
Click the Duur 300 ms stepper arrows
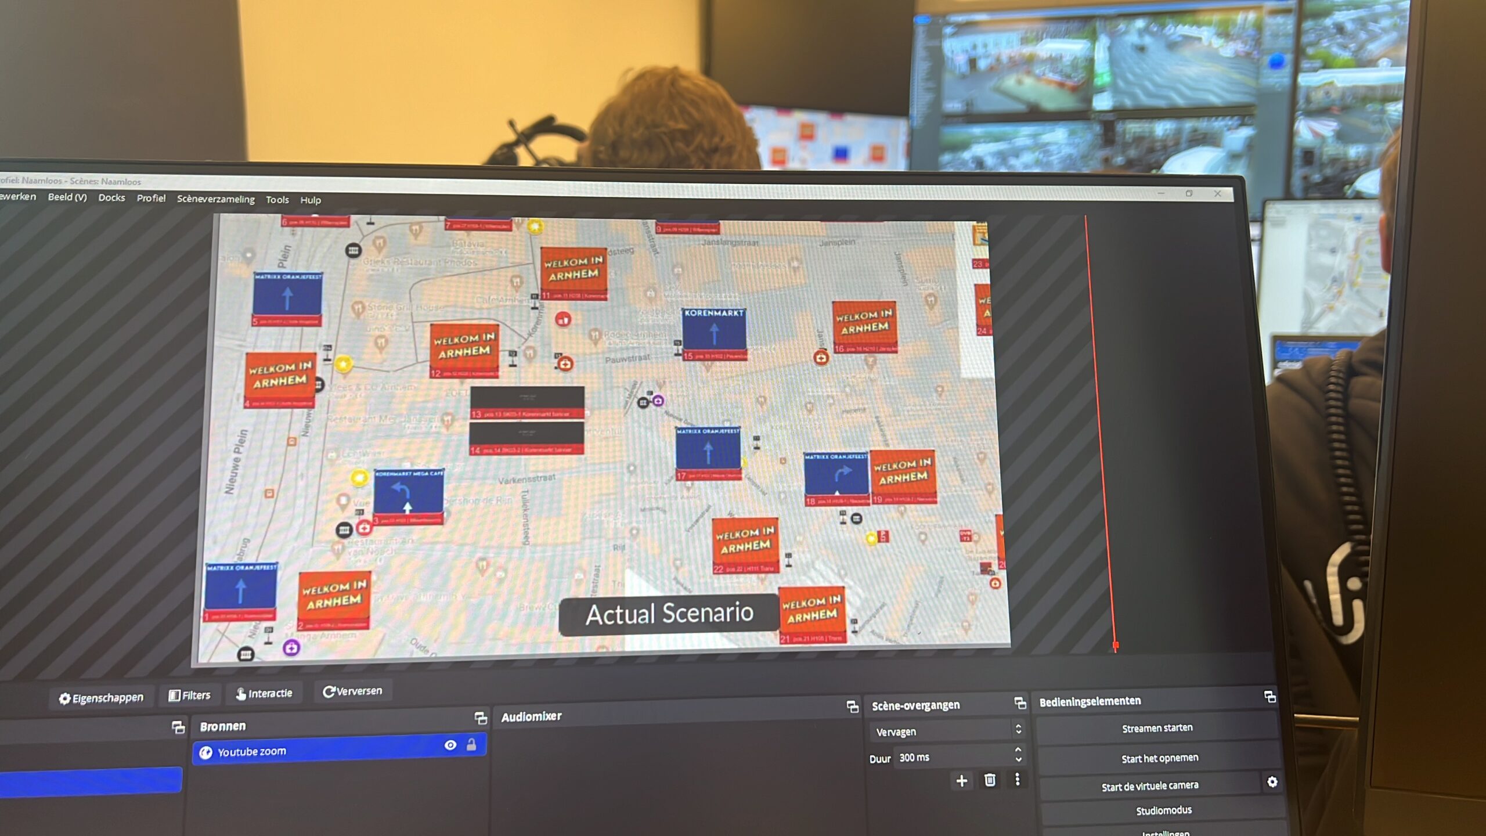click(1018, 754)
